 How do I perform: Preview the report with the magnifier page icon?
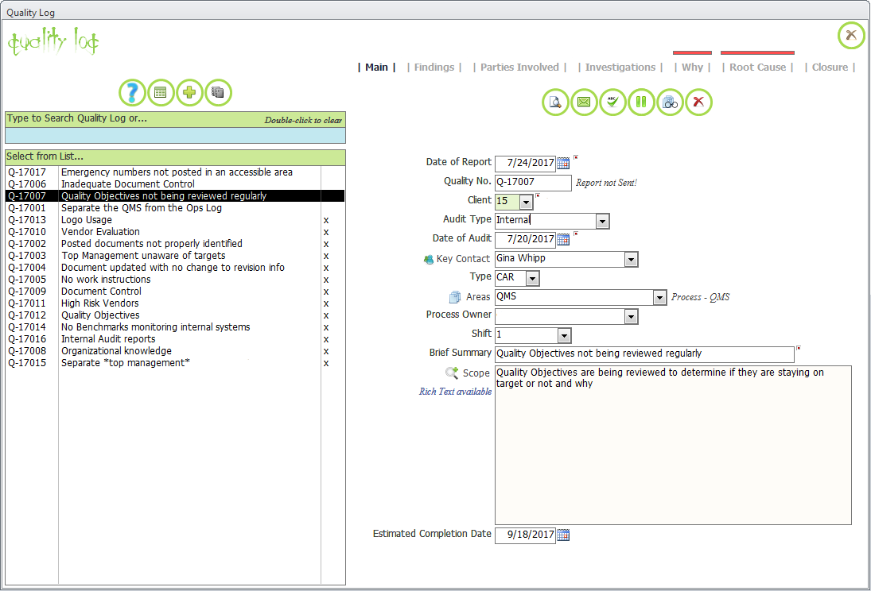(555, 102)
